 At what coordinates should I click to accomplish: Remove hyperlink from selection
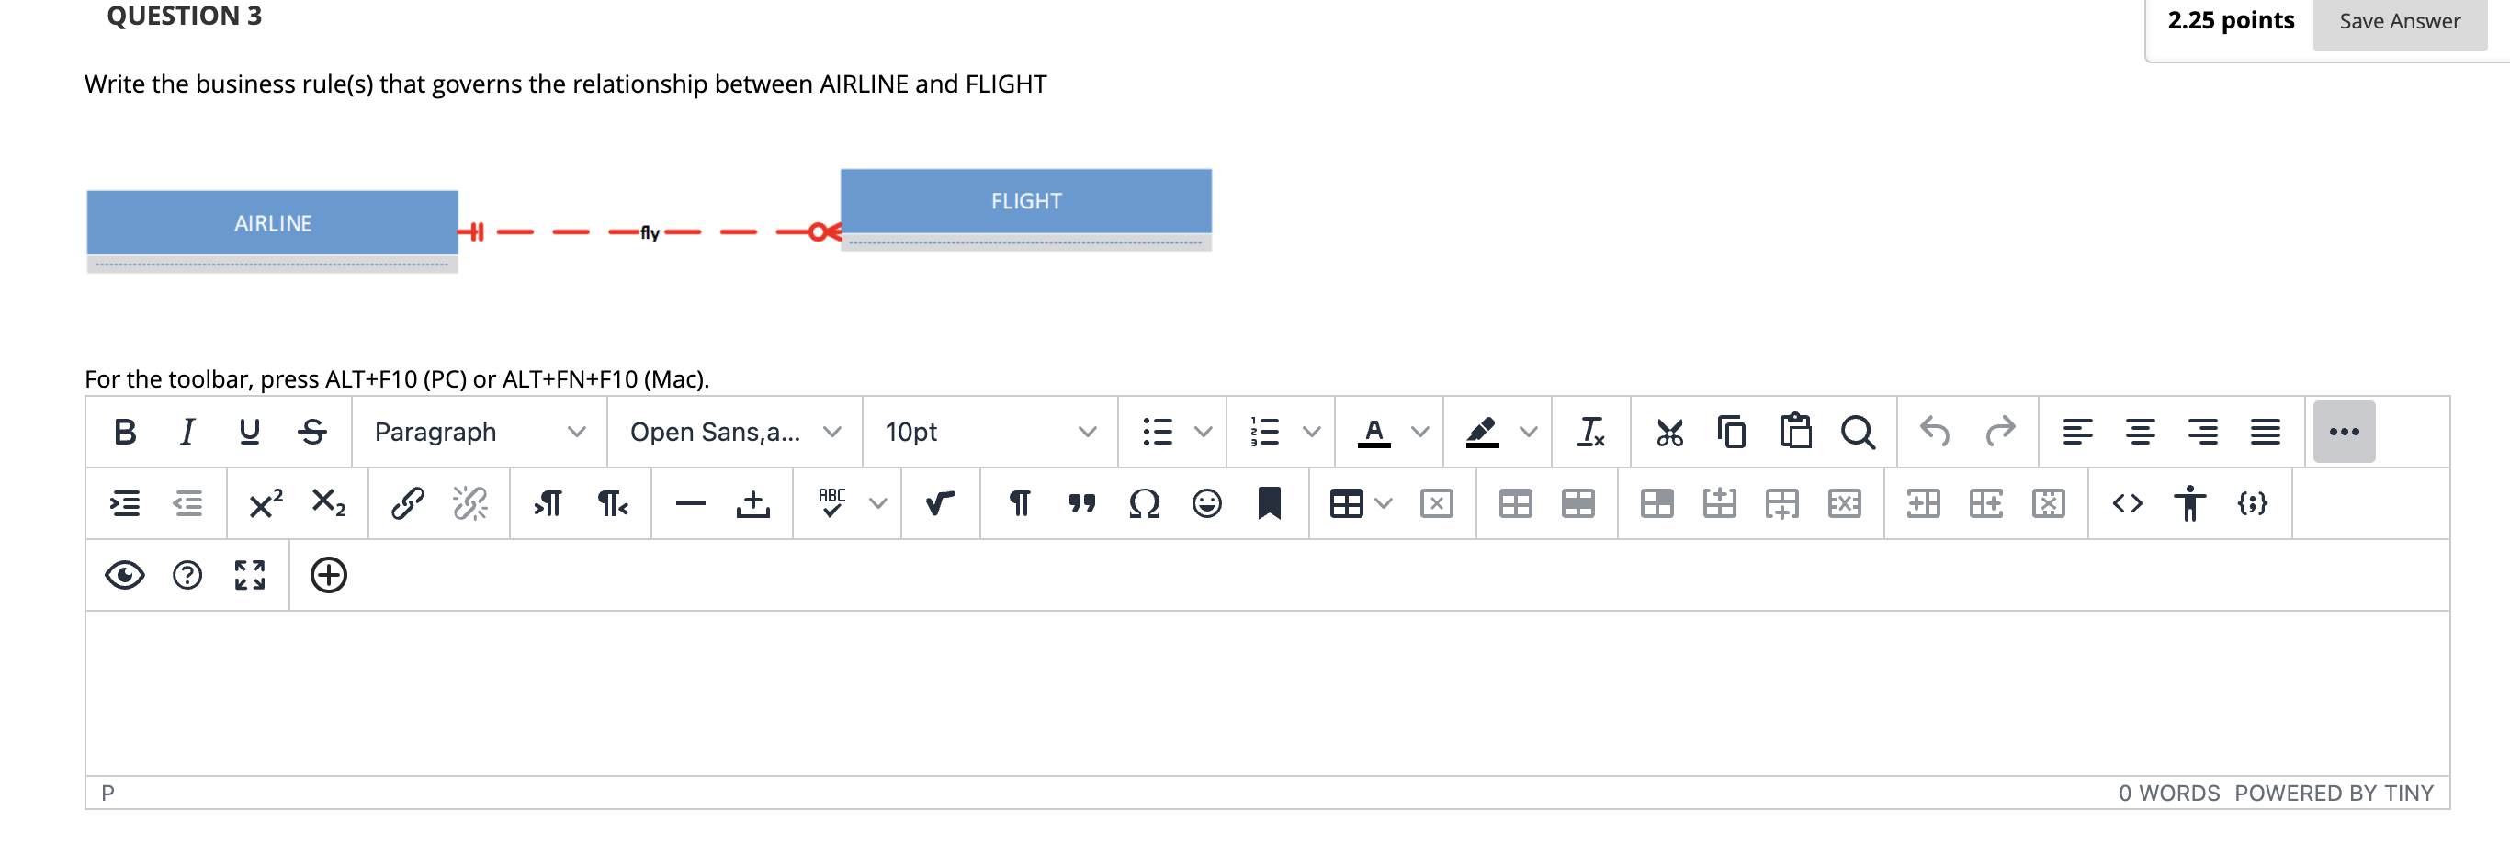469,503
